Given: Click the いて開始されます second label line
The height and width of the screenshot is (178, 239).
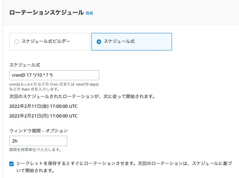Looking at the screenshot, I should 35,171.
